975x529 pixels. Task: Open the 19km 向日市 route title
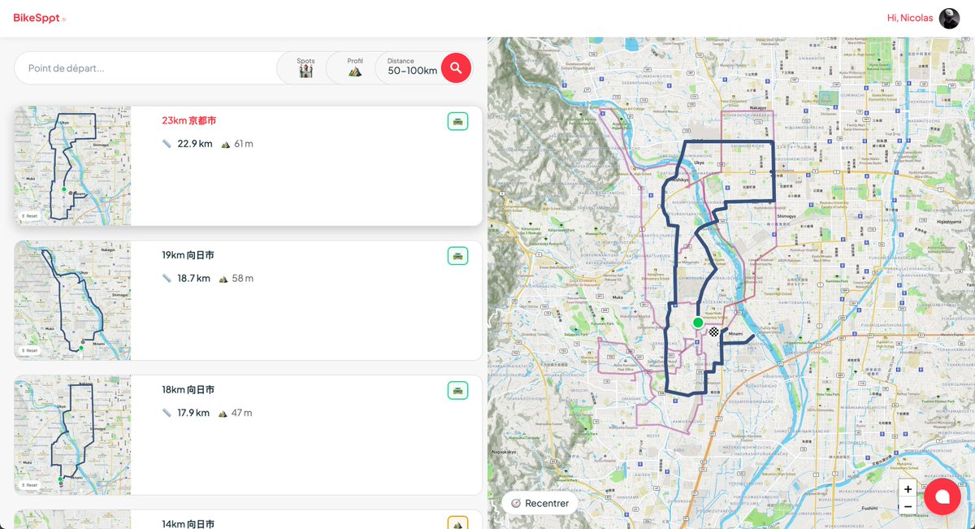188,255
